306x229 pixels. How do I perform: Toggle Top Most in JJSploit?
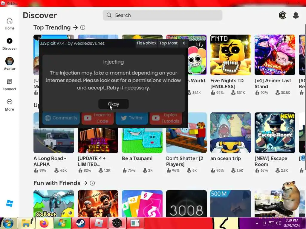[169, 43]
